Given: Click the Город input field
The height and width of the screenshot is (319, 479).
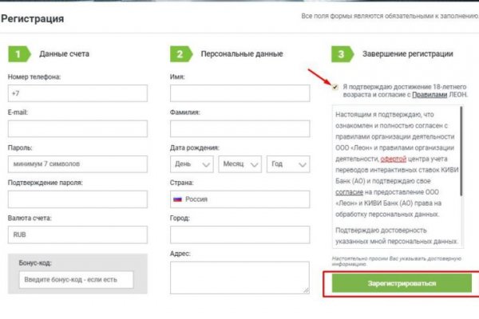Looking at the screenshot, I should click(x=239, y=234).
